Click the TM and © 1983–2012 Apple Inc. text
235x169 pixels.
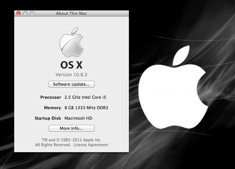[x=71, y=140]
